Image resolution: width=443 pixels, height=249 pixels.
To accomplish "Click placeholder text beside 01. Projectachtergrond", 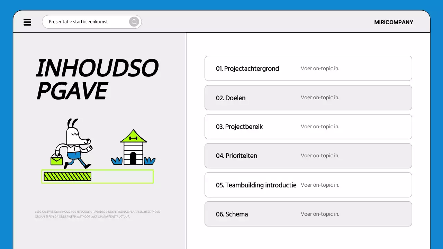I will 320,68.
